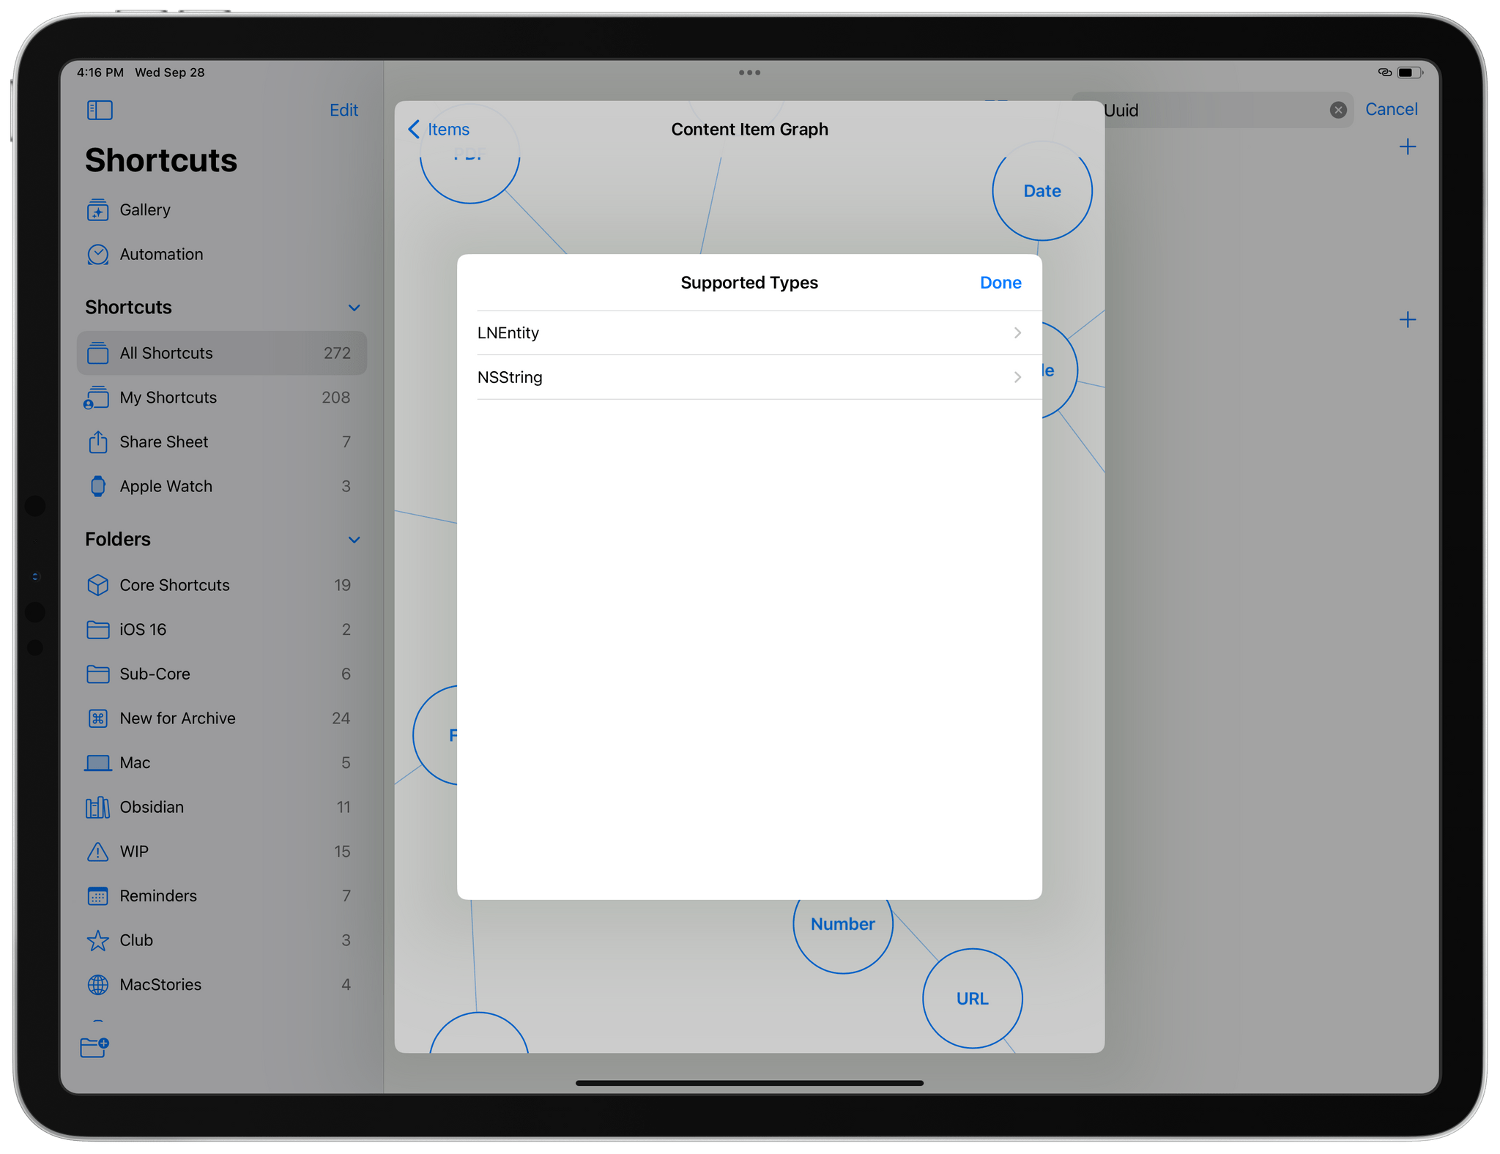Viewport: 1500px width, 1154px height.
Task: Open the iOS 16 folder
Action: [x=221, y=630]
